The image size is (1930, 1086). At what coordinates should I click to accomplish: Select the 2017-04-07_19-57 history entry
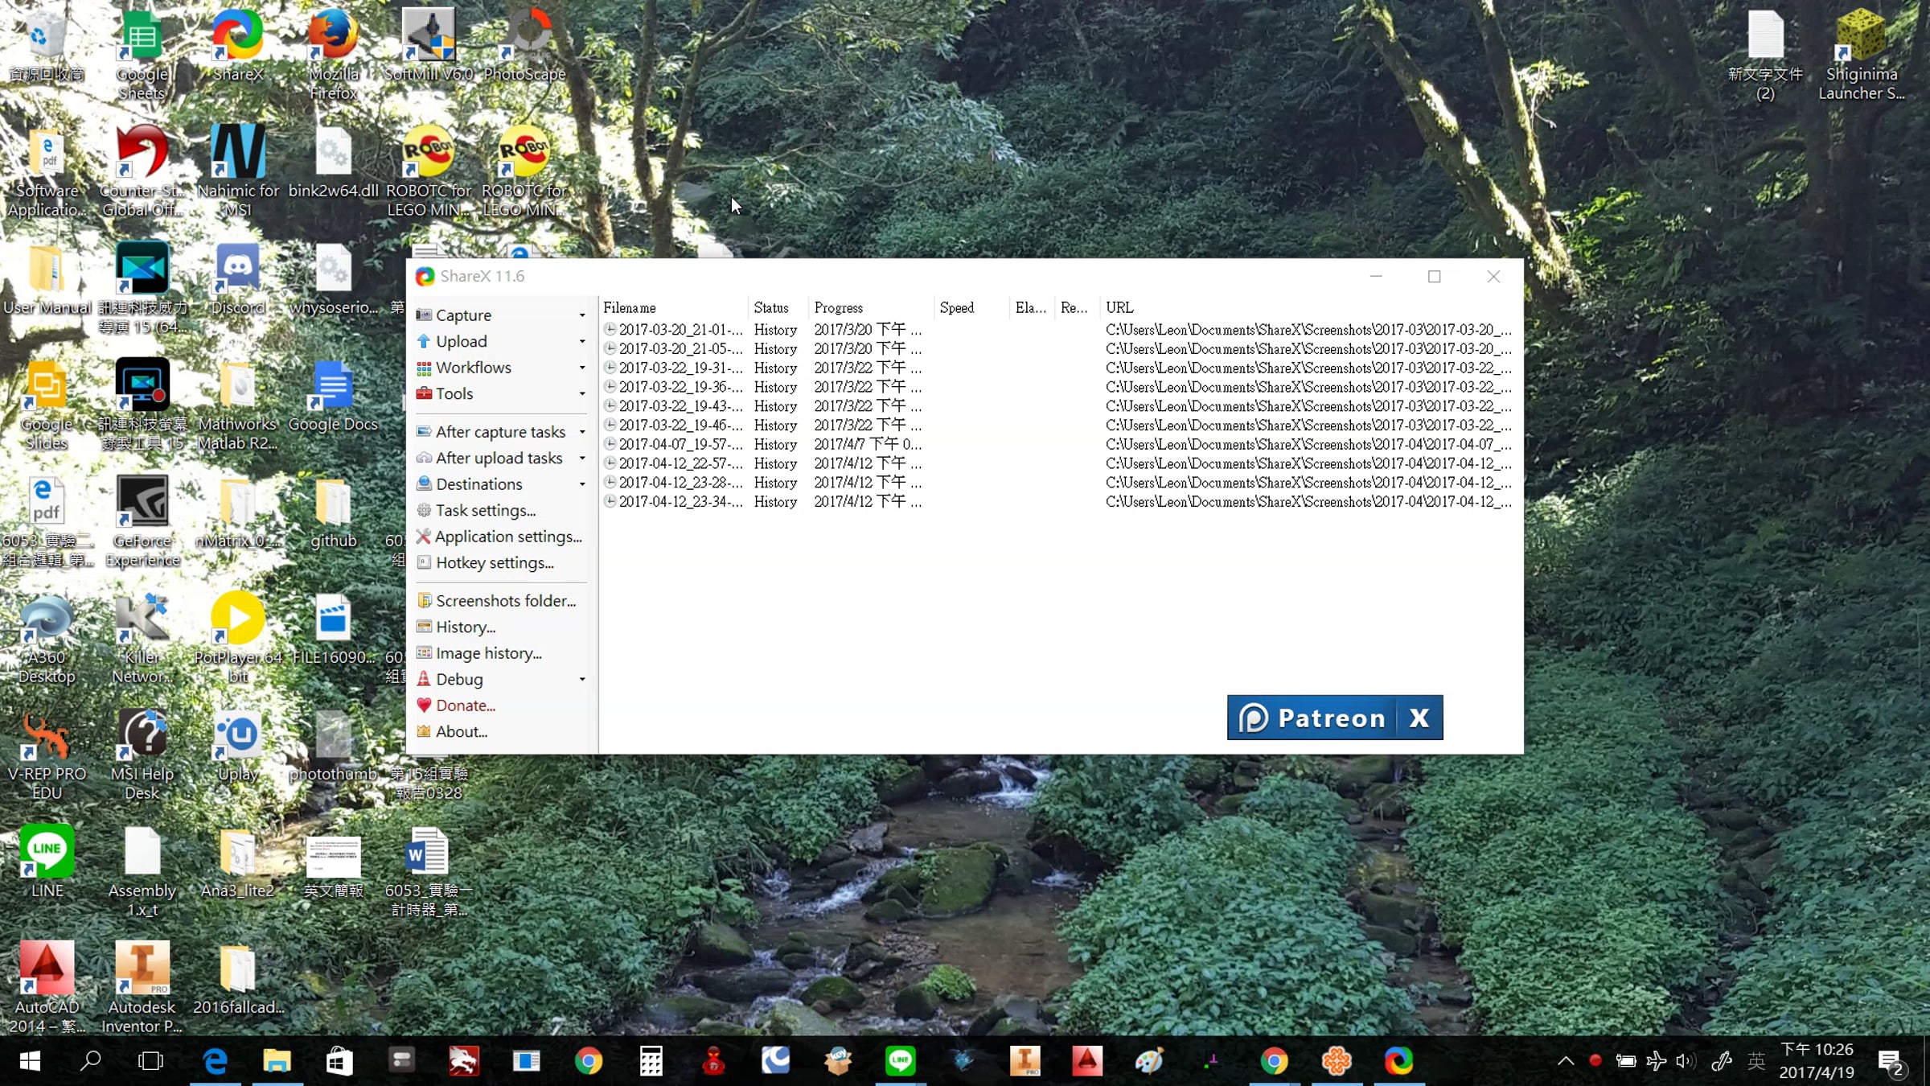pyautogui.click(x=1057, y=444)
